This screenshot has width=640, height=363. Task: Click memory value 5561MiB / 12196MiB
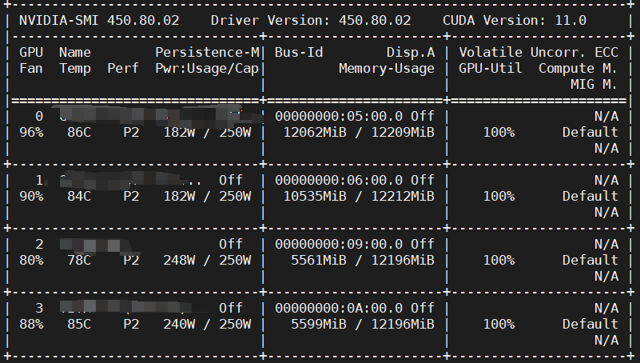click(363, 260)
